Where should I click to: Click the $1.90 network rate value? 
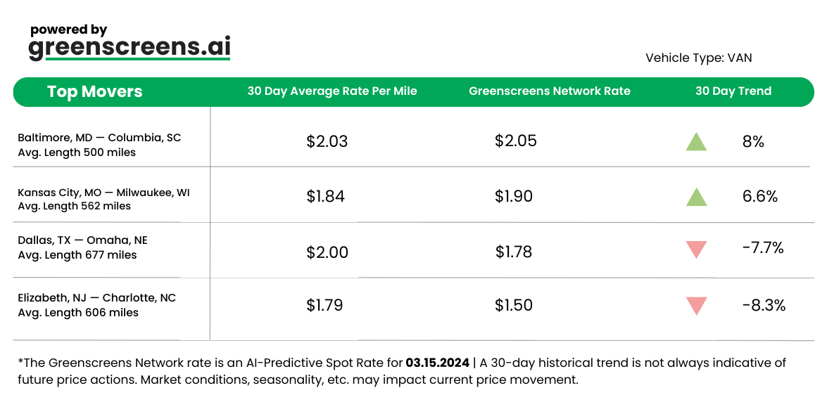pyautogui.click(x=516, y=196)
